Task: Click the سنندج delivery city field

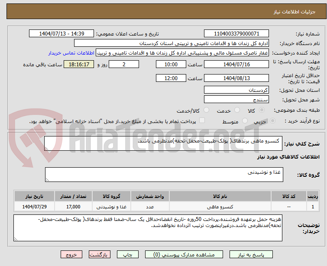Action: [236, 100]
